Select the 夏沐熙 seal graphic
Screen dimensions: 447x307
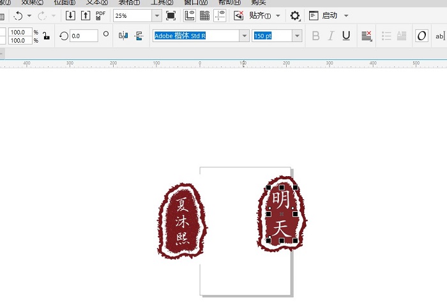click(x=183, y=221)
